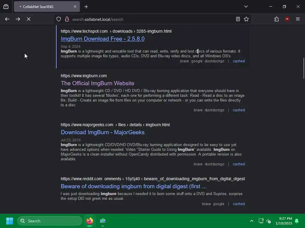The height and width of the screenshot is (228, 305).
Task: Open Download ImgBurn - MajorGeeks link
Action: pos(102,132)
